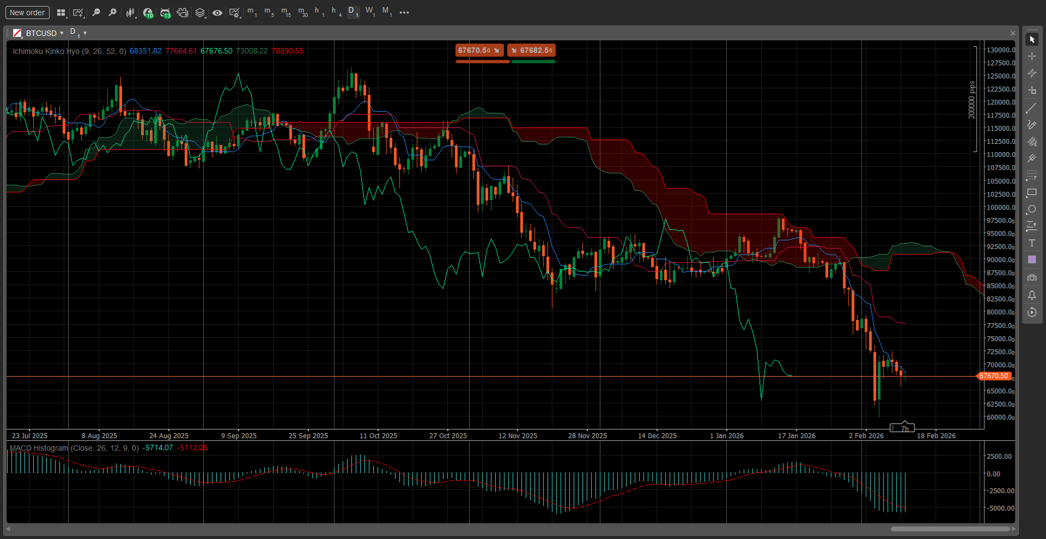The image size is (1046, 539).
Task: Click the horizontal scrollbar thumb
Action: point(950,529)
